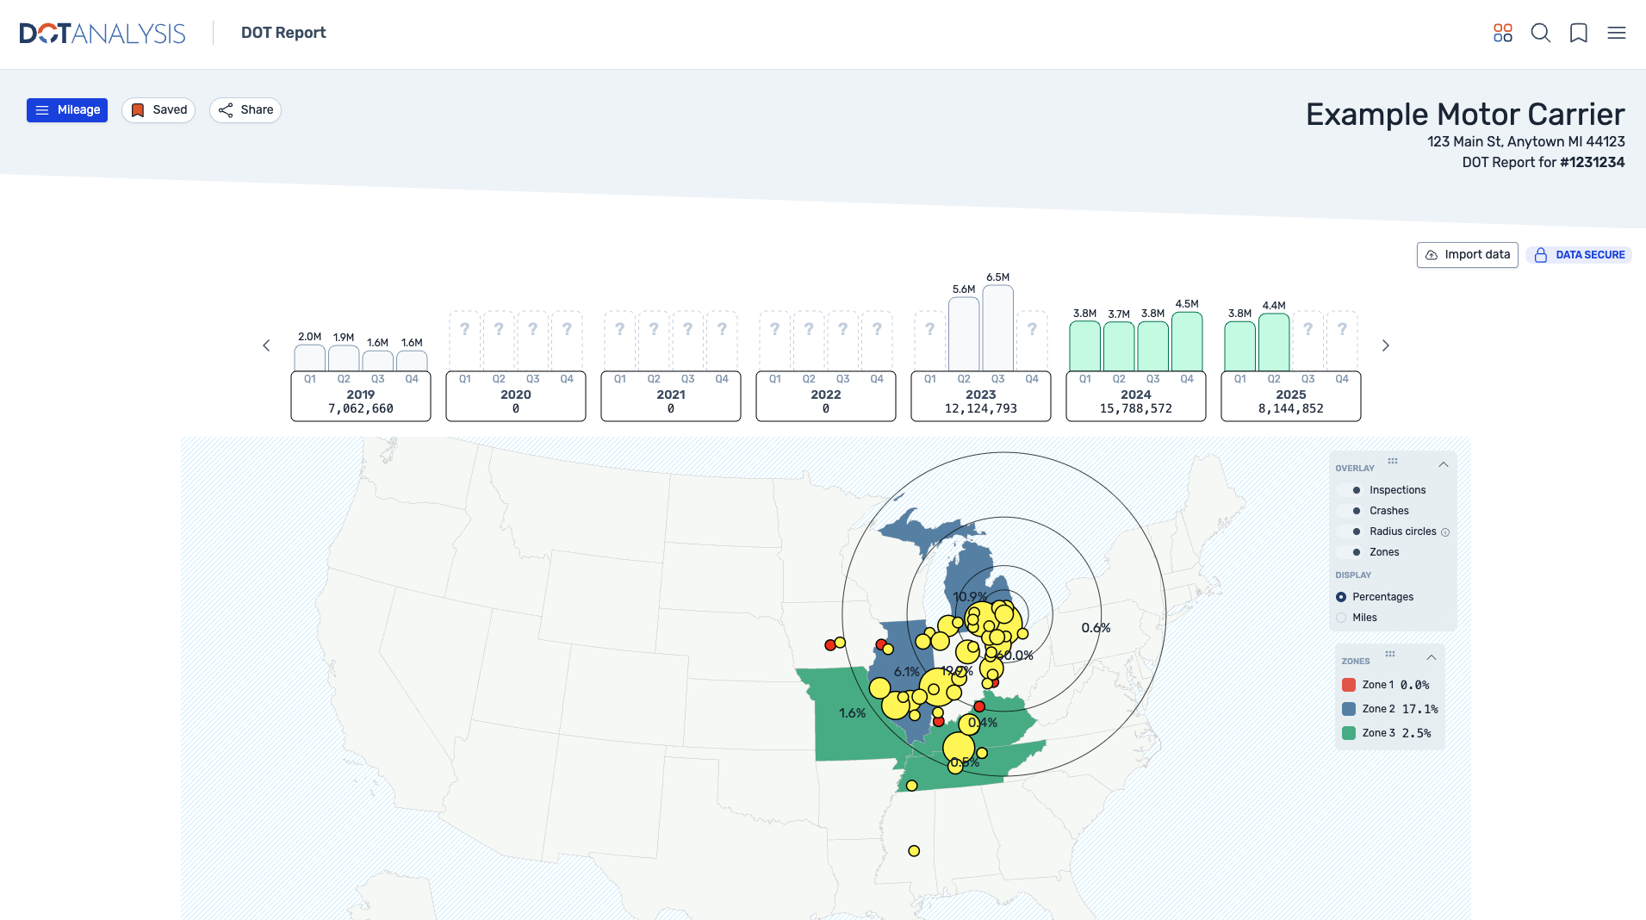Select the Miles display radio option
This screenshot has width=1646, height=920.
(x=1341, y=618)
